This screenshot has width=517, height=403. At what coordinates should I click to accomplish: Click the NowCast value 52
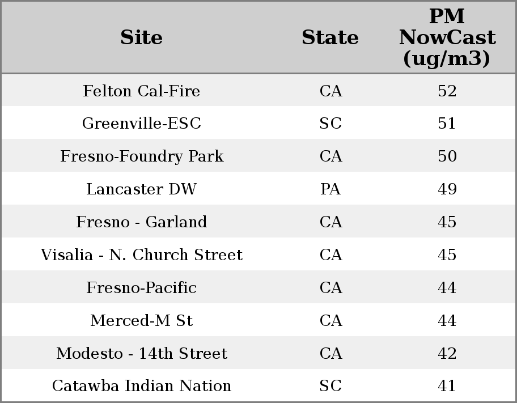pos(447,91)
